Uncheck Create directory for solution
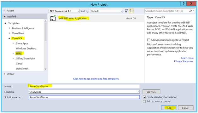 point(144,97)
